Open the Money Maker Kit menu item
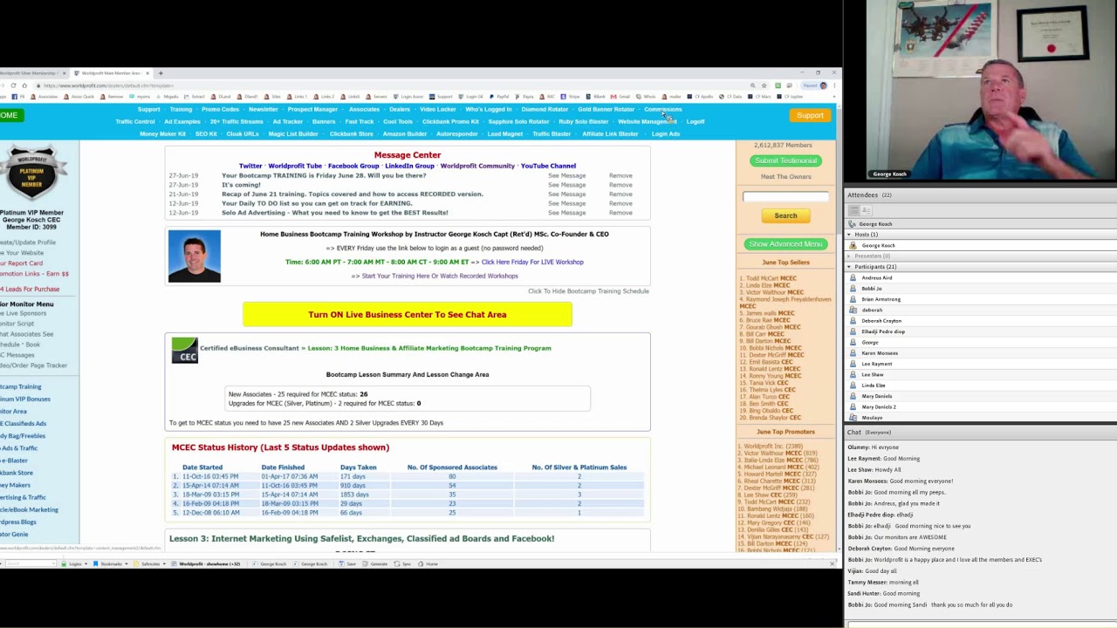 (x=162, y=134)
